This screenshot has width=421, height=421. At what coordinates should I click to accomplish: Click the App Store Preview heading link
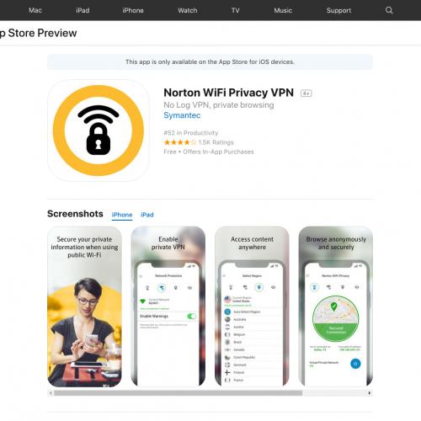coord(38,33)
